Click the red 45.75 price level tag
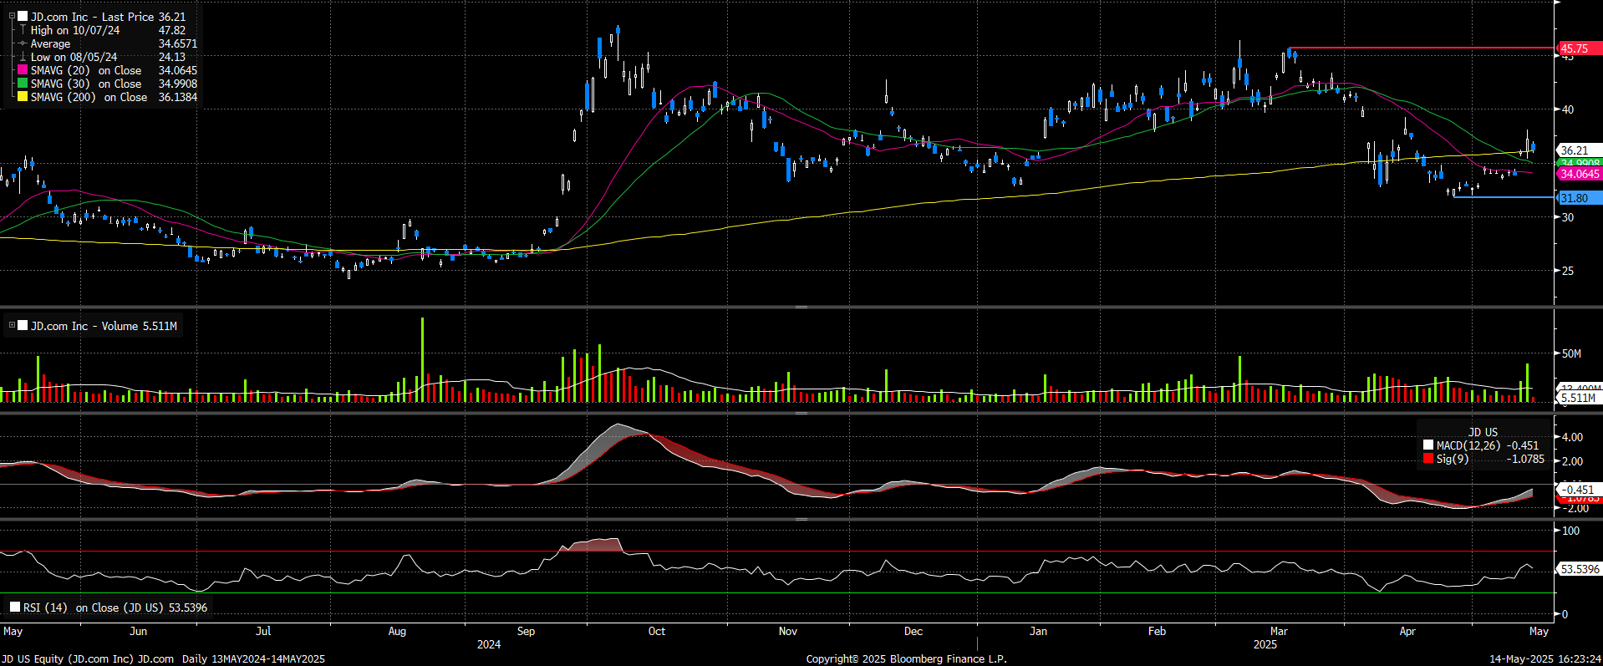Screen dimensions: 1603x666 [x=1579, y=48]
